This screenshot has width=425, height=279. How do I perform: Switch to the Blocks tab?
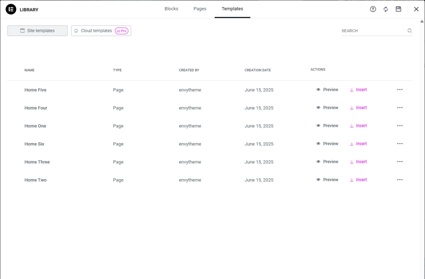coord(171,9)
